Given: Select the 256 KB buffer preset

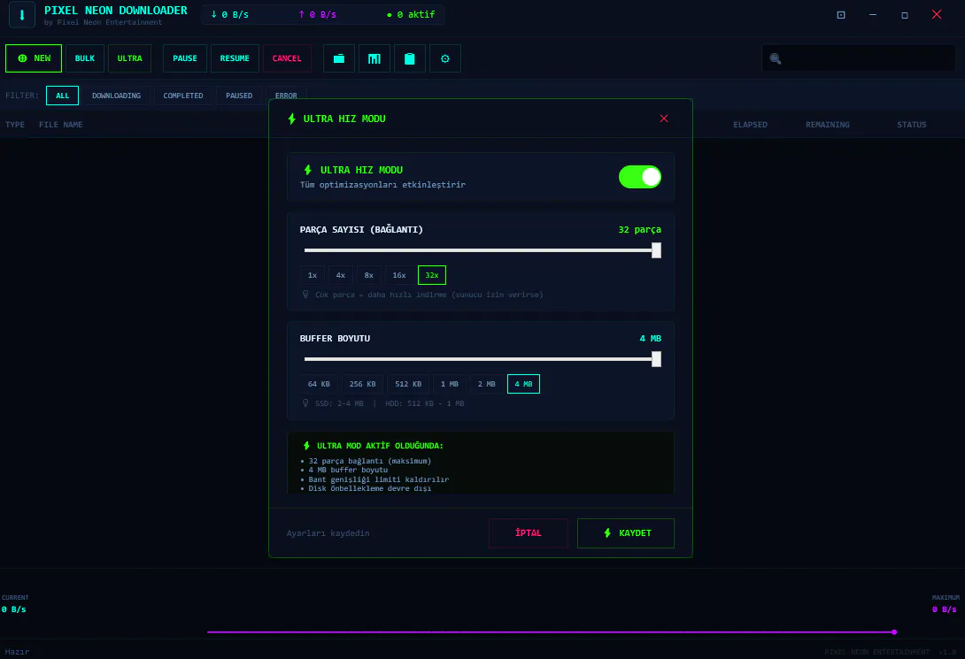Looking at the screenshot, I should (x=362, y=384).
